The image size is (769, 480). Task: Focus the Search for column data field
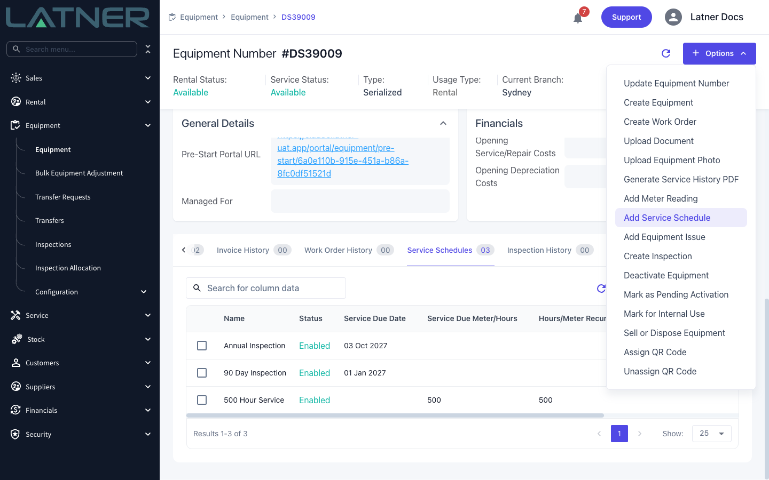point(266,288)
